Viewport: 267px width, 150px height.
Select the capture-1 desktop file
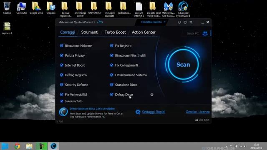(x=7, y=28)
